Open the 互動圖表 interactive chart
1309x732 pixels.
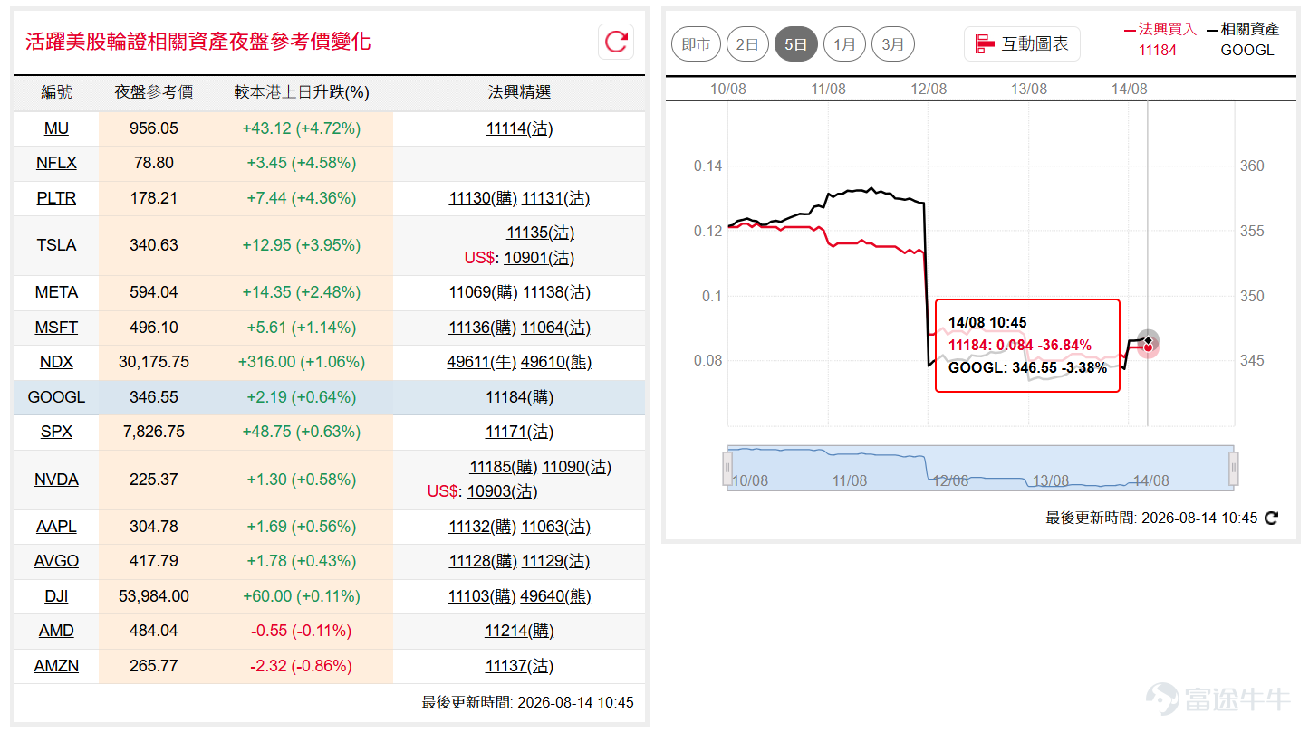pos(1022,43)
